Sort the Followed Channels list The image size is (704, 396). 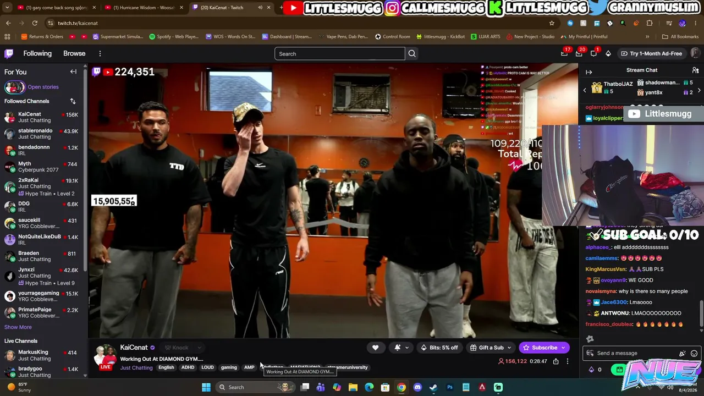(73, 101)
